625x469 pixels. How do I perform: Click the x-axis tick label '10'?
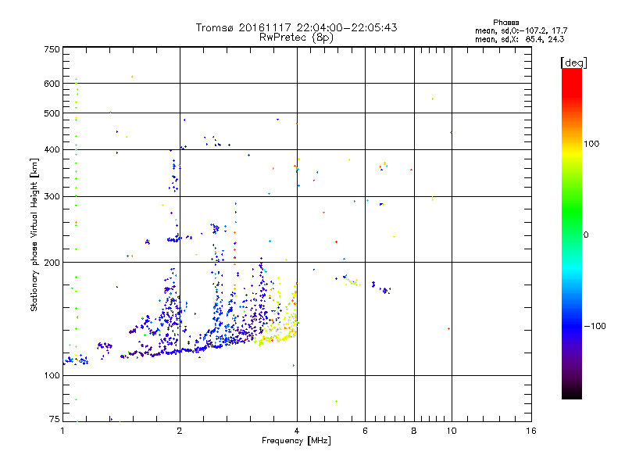click(x=452, y=431)
